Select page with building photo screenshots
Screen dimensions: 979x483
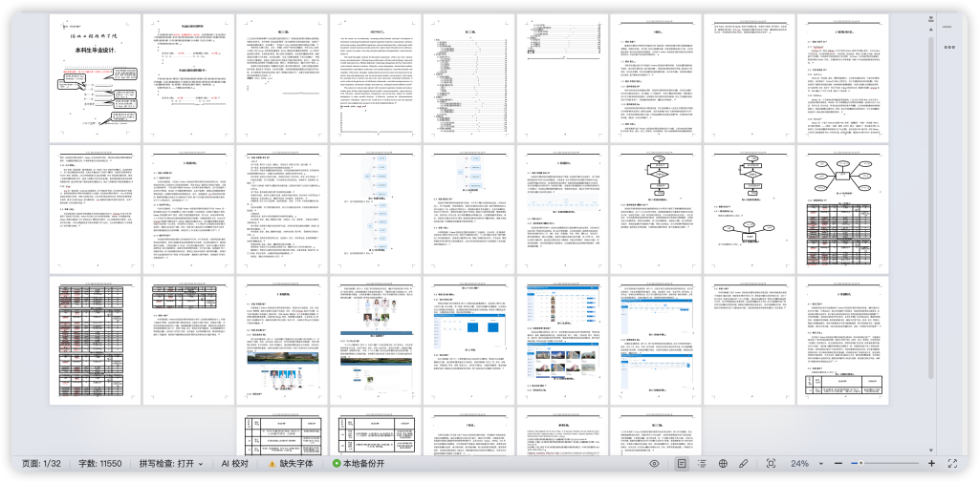pyautogui.click(x=562, y=340)
